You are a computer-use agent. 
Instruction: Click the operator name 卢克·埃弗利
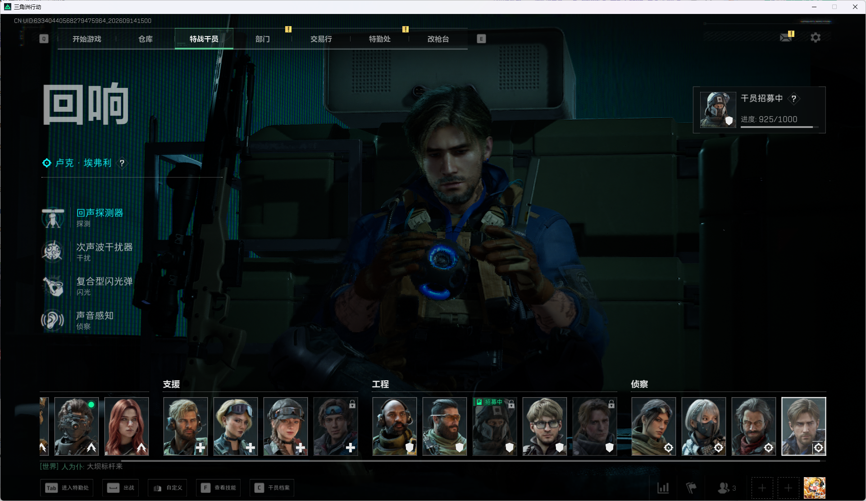pyautogui.click(x=83, y=163)
